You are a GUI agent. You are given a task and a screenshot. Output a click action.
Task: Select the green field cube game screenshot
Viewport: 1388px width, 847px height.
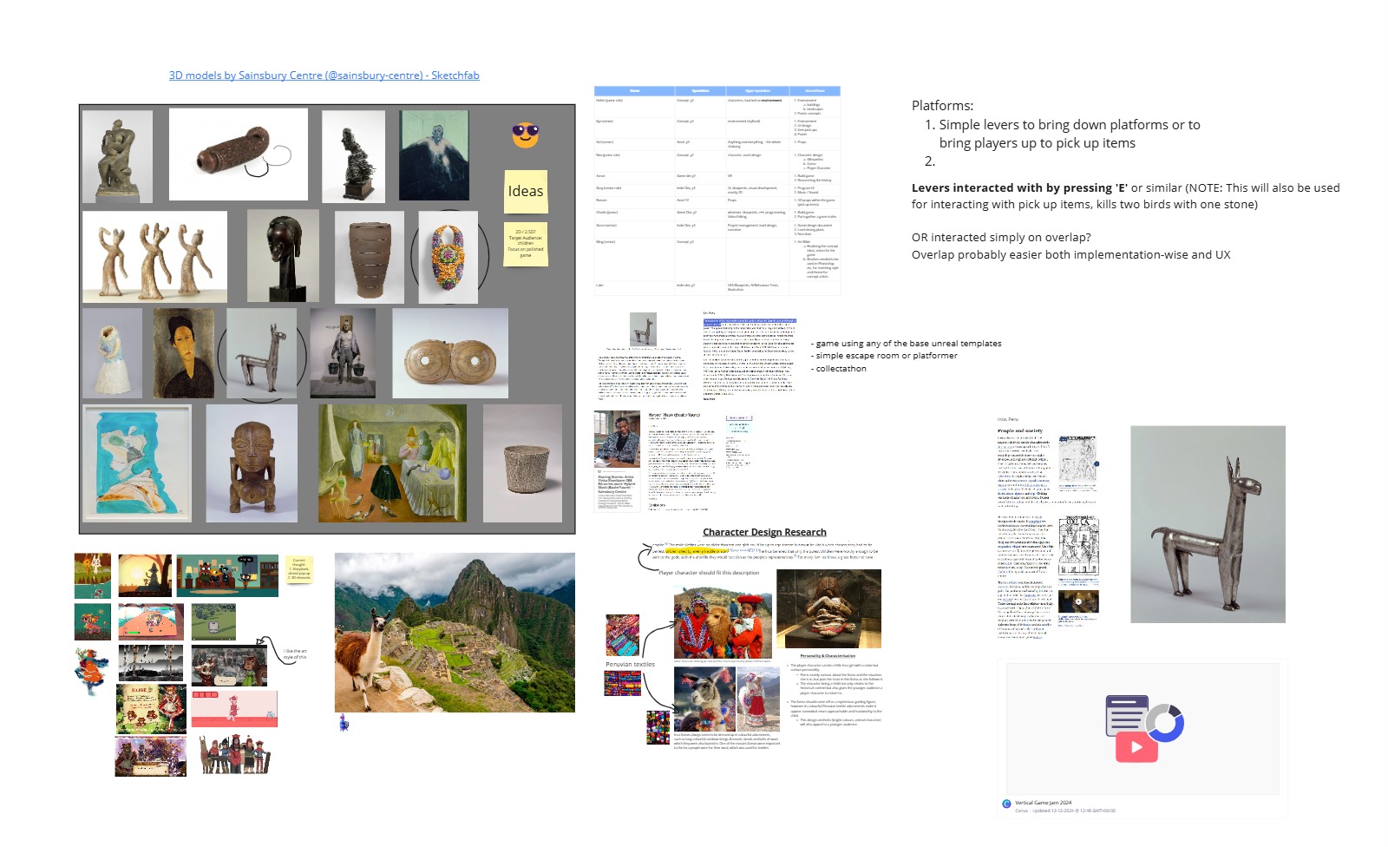[213, 622]
